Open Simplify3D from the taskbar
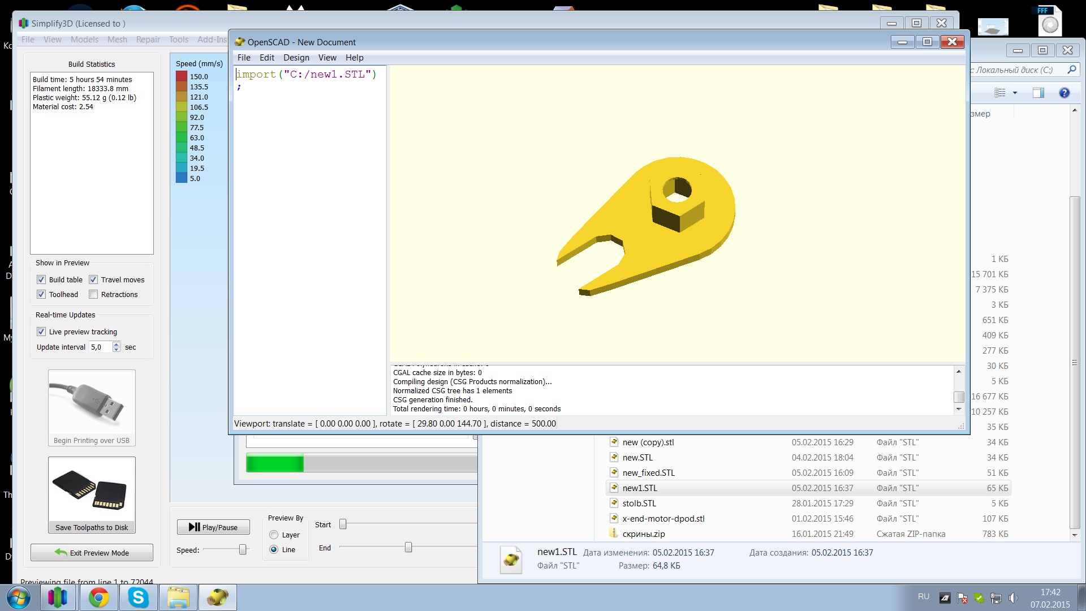This screenshot has height=611, width=1086. (58, 597)
